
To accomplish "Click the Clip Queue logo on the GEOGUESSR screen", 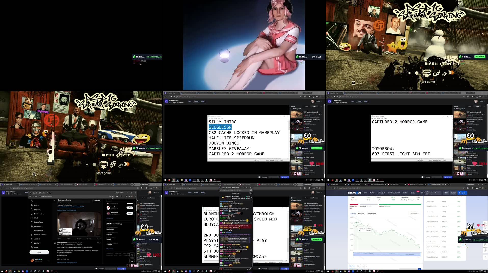I will (x=166, y=101).
